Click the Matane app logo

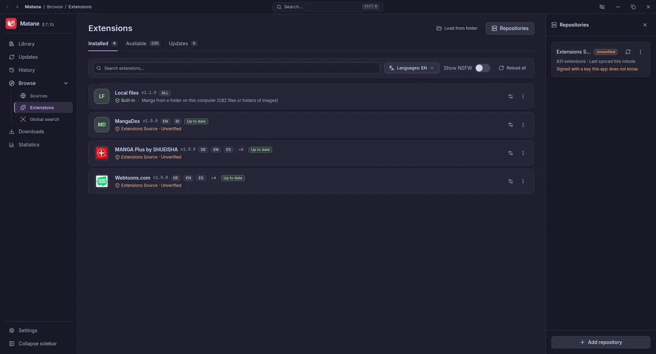11,24
